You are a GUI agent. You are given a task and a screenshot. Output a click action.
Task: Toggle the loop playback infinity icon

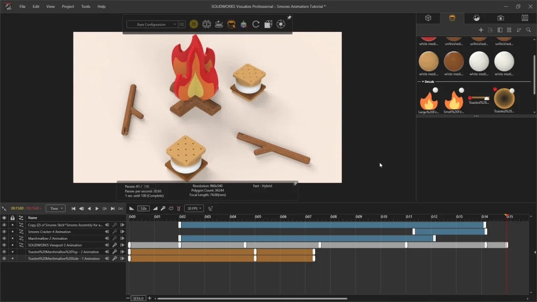point(121,209)
